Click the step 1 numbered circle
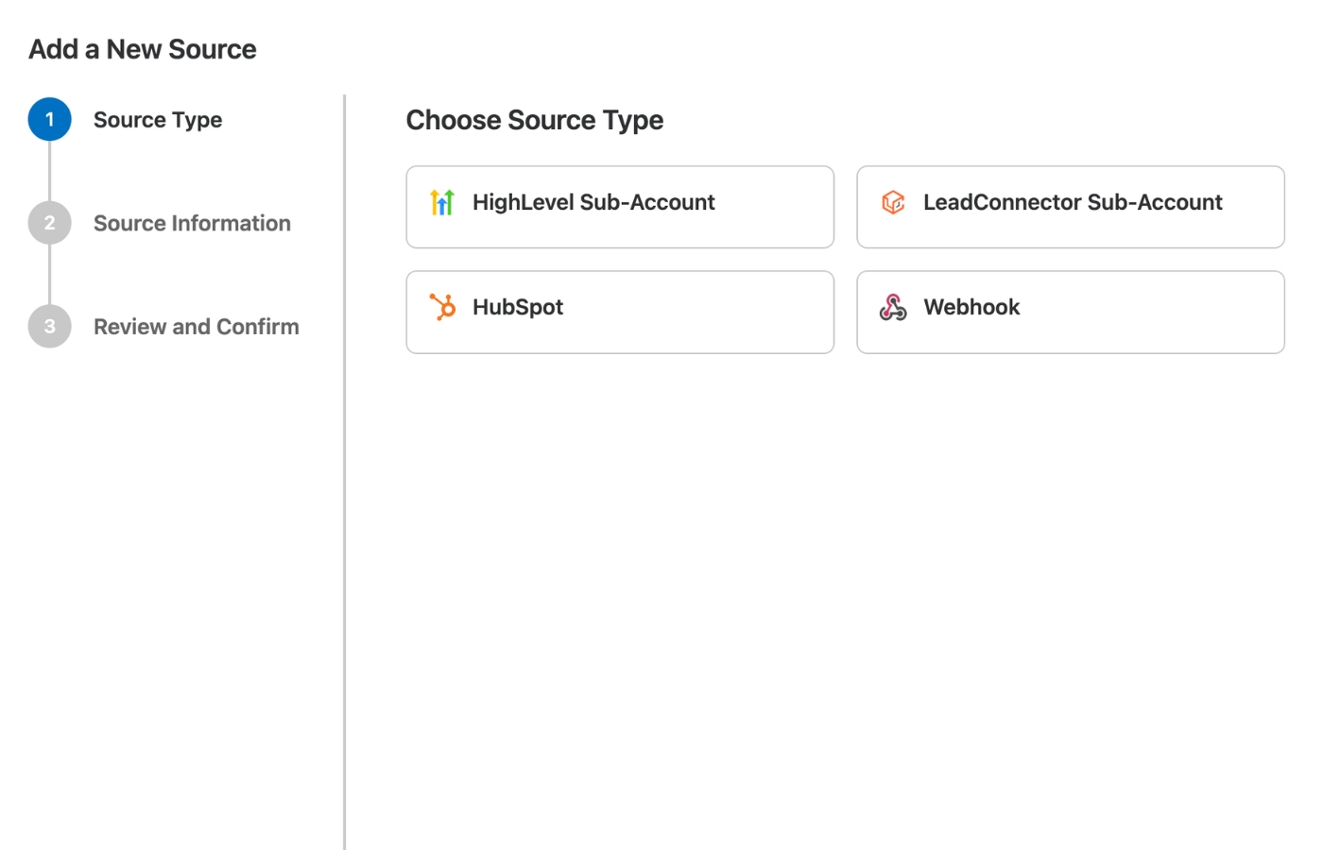Screen dimensions: 1323x850 (x=50, y=120)
